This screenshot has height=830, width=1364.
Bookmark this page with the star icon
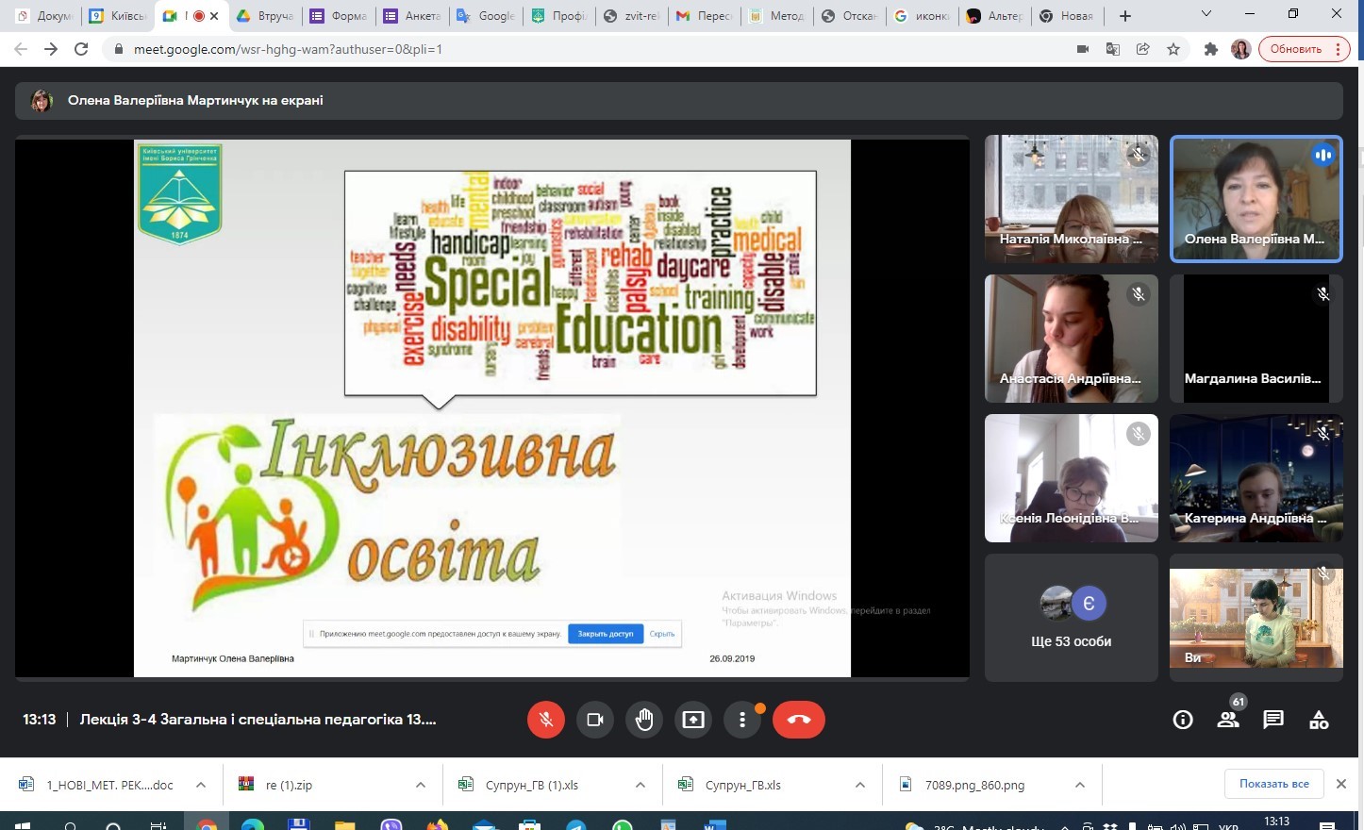(1173, 49)
